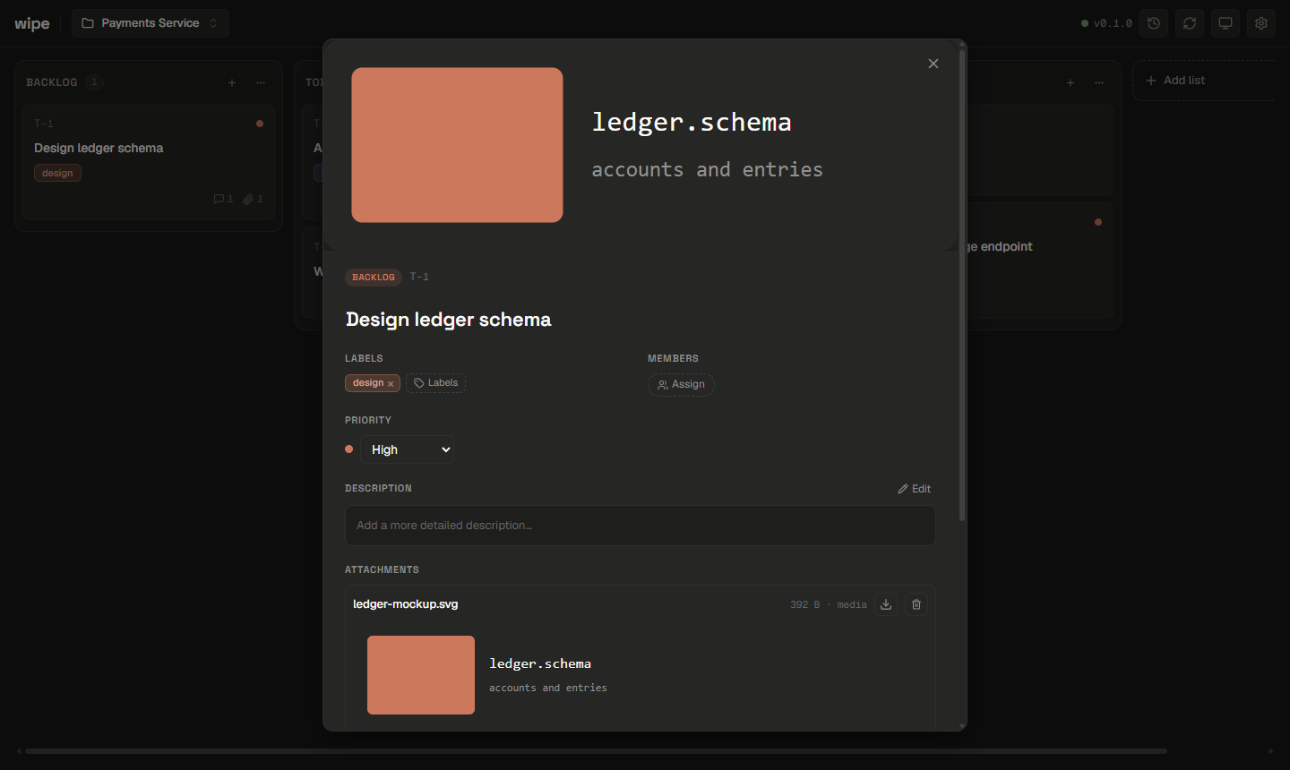Viewport: 1290px width, 770px height.
Task: Click the Labels button
Action: tap(435, 383)
